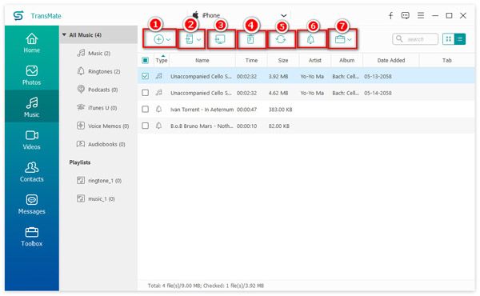Sort by Time column header

pos(251,60)
